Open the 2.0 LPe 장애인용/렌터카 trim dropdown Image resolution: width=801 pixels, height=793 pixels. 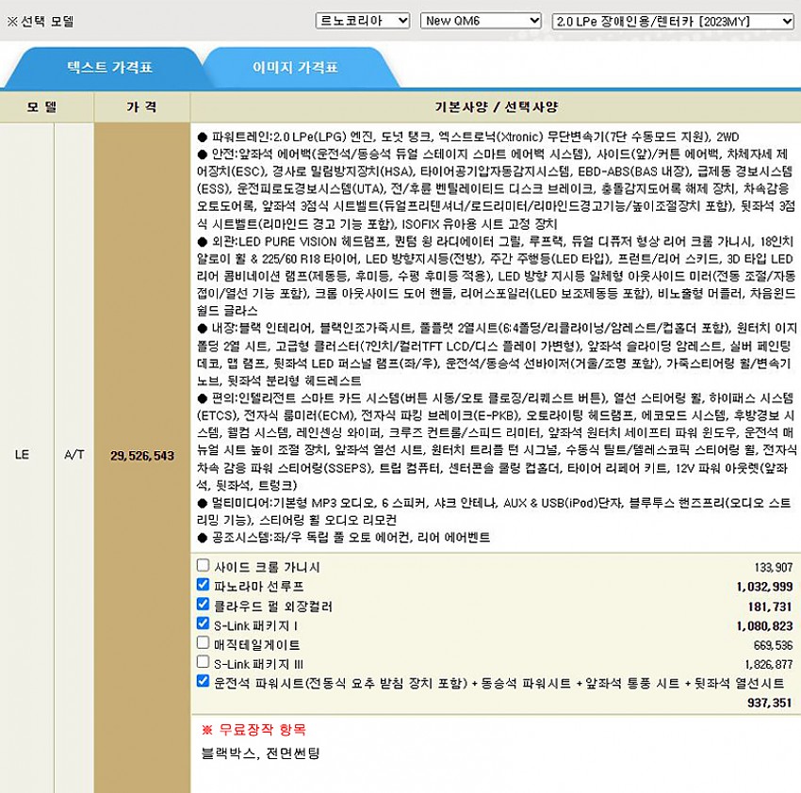click(673, 20)
